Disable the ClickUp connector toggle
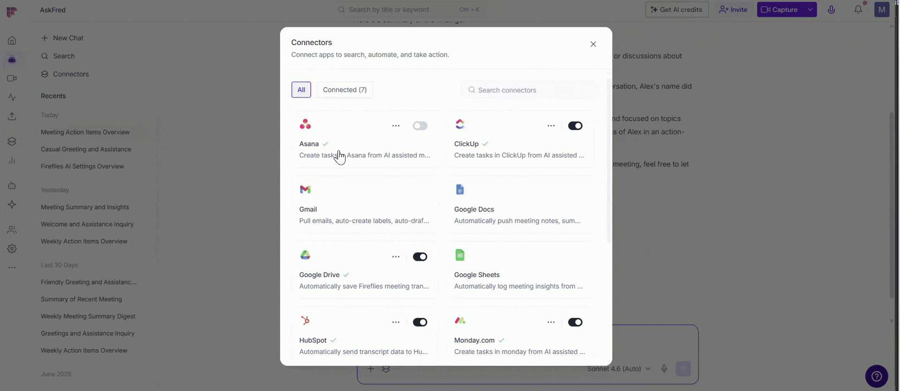Image resolution: width=900 pixels, height=391 pixels. [575, 126]
